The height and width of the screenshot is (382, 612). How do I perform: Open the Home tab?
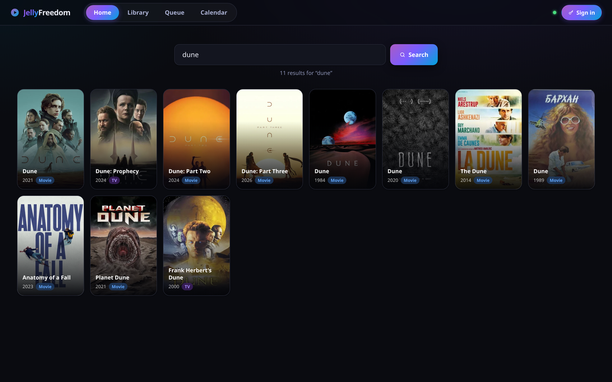[103, 12]
